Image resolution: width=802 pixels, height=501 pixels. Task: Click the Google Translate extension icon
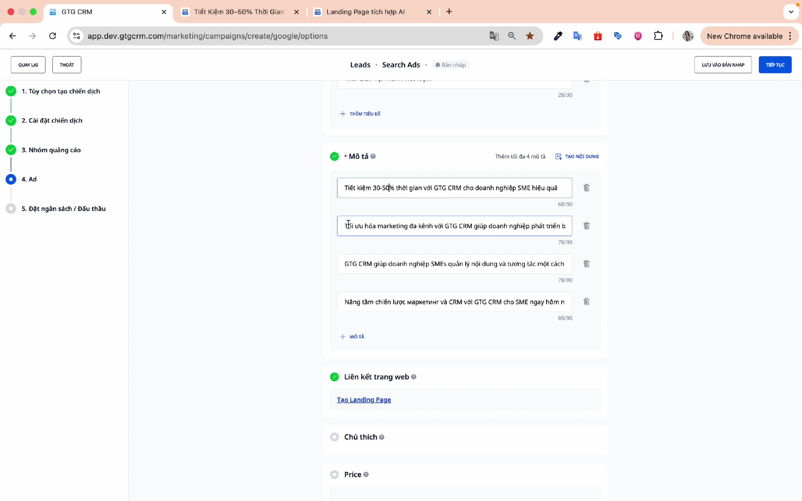pos(577,36)
